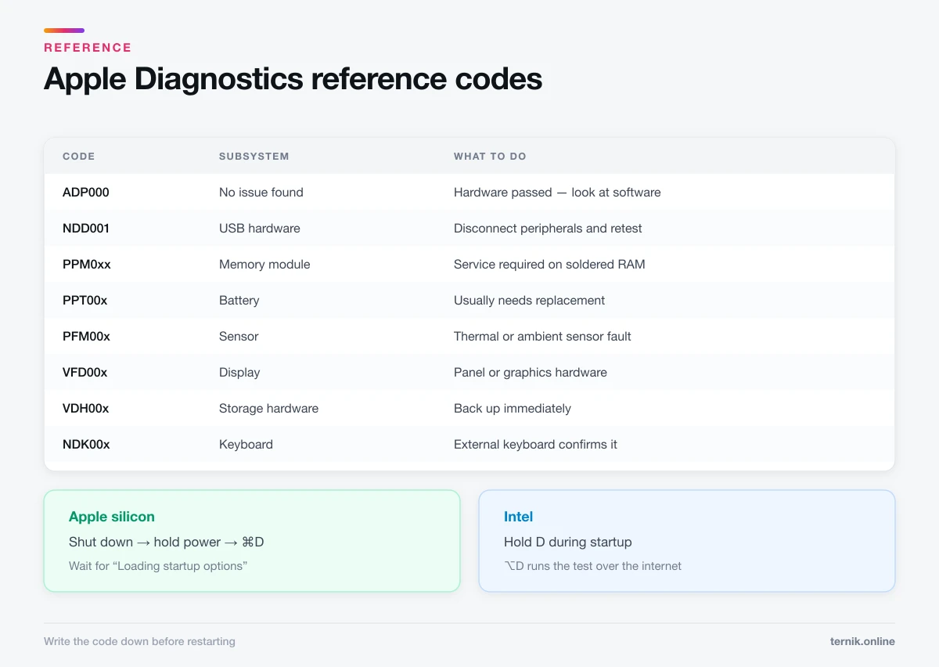The image size is (939, 667).
Task: Open the ternik.online footer link
Action: click(862, 642)
